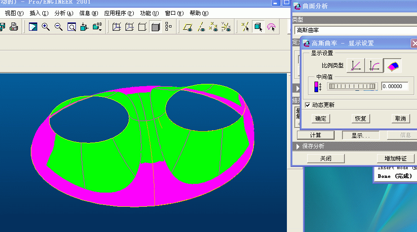Click the 关闭 button

point(326,159)
